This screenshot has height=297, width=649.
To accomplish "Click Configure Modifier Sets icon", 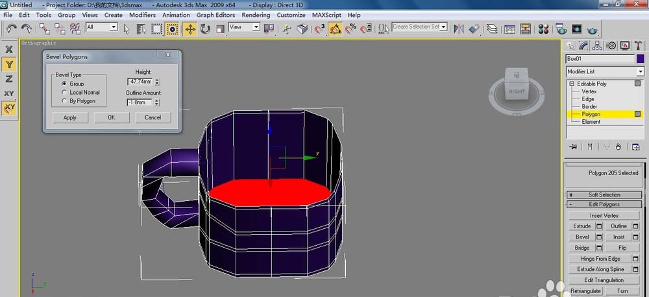I will coord(635,147).
